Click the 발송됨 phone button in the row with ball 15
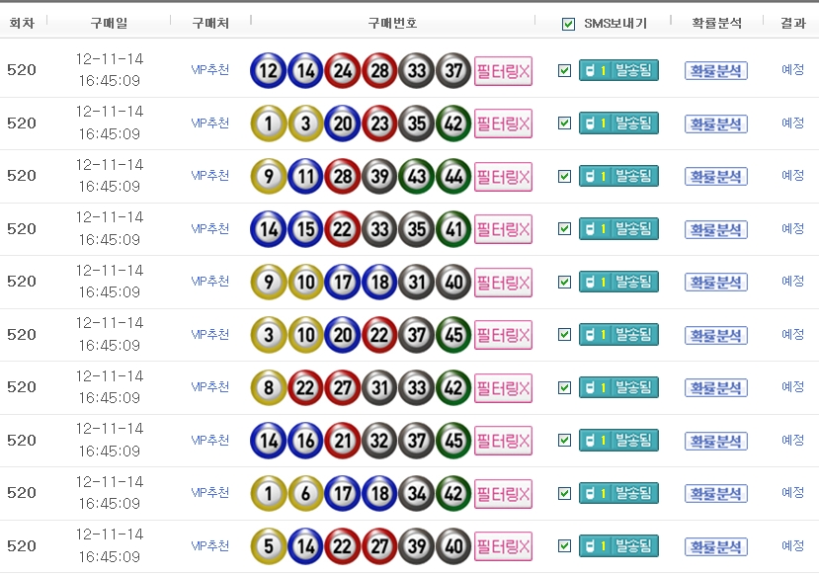The height and width of the screenshot is (576, 819). pyautogui.click(x=618, y=229)
